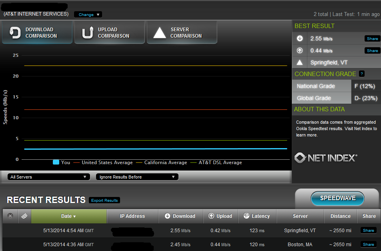Launch Speedwave button

(337, 198)
